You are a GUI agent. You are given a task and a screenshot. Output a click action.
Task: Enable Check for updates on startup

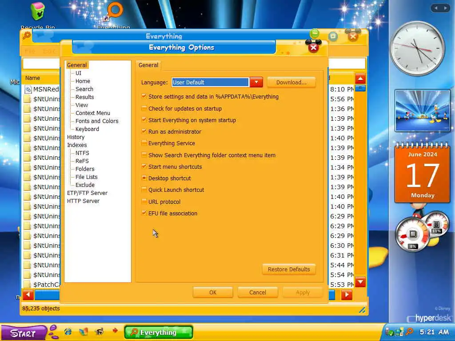[144, 108]
